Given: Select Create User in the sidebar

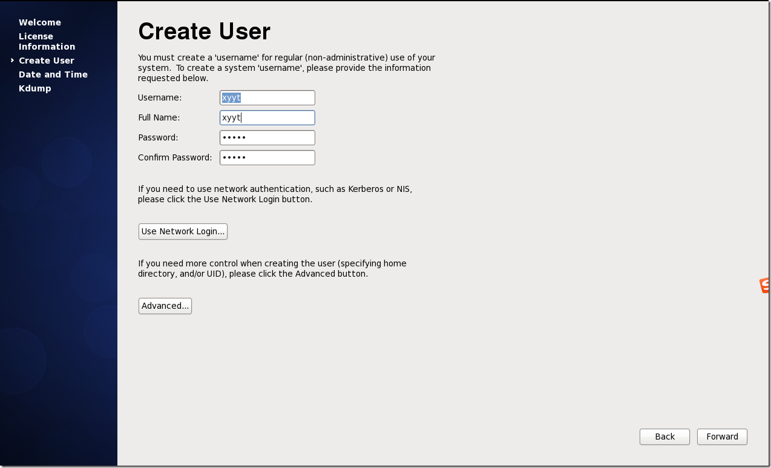Looking at the screenshot, I should coord(47,61).
